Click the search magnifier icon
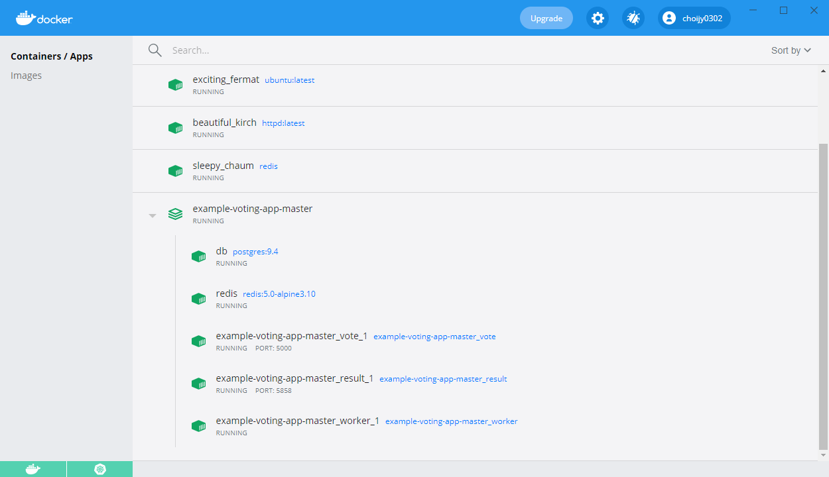 (155, 50)
